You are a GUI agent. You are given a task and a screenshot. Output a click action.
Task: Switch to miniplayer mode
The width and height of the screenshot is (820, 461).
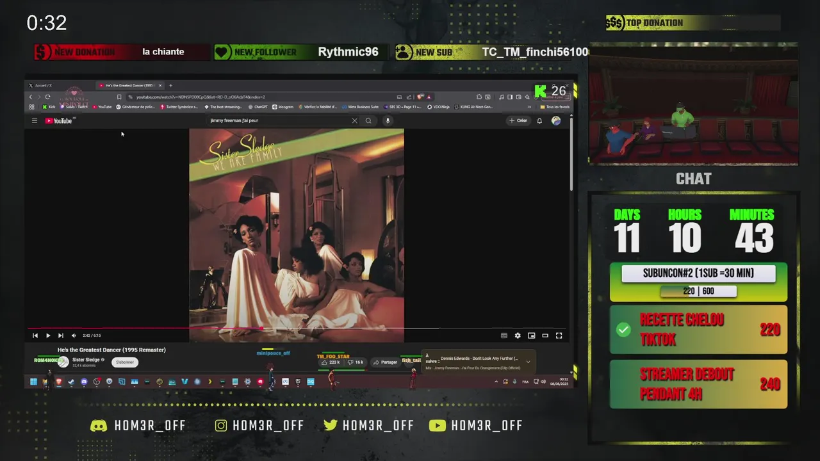[531, 336]
